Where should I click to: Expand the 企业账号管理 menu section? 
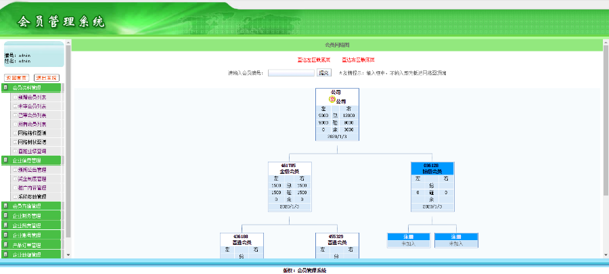point(31,235)
